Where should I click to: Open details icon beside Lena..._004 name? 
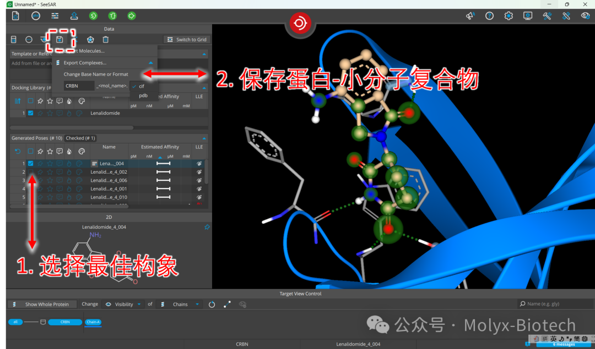[94, 164]
